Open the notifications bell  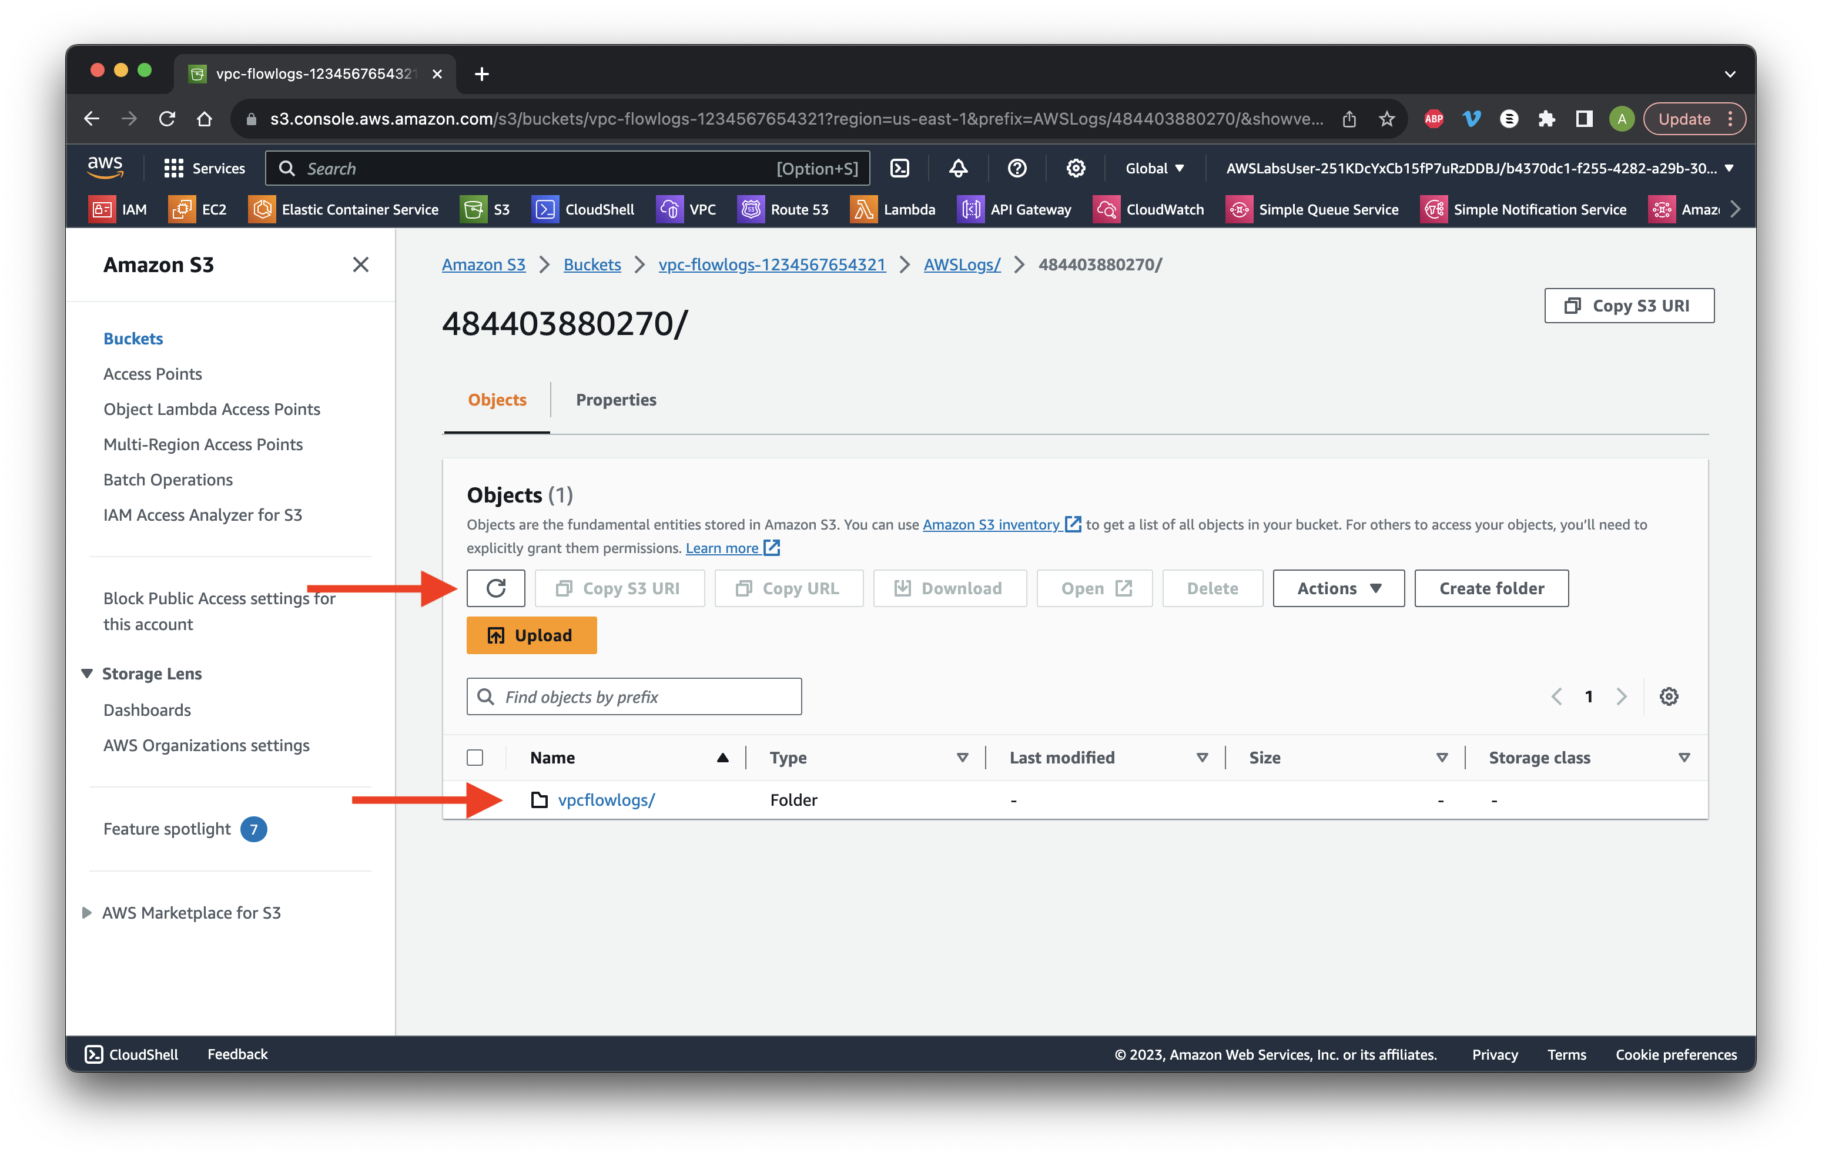click(958, 168)
